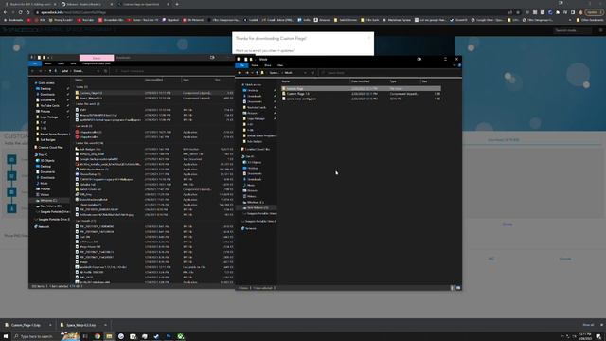Image resolution: width=606 pixels, height=341 pixels.
Task: Refresh the Mods window address bar
Action: (x=312, y=73)
